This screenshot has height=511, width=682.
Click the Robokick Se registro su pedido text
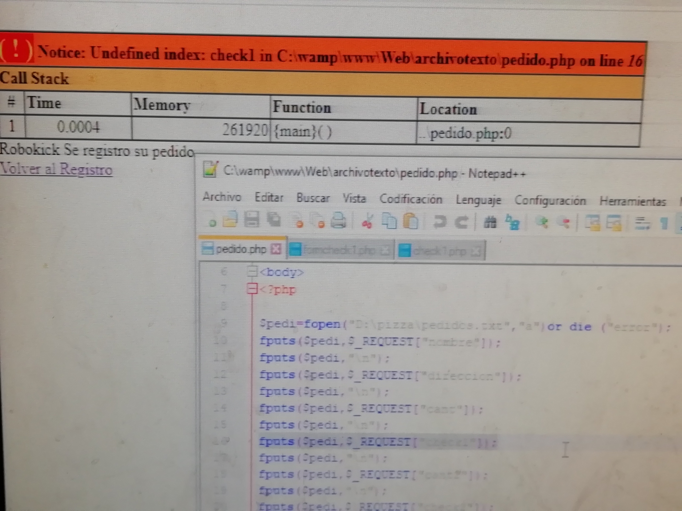coord(97,150)
